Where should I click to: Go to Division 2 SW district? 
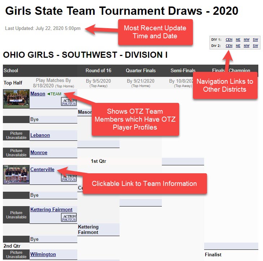pos(255,46)
